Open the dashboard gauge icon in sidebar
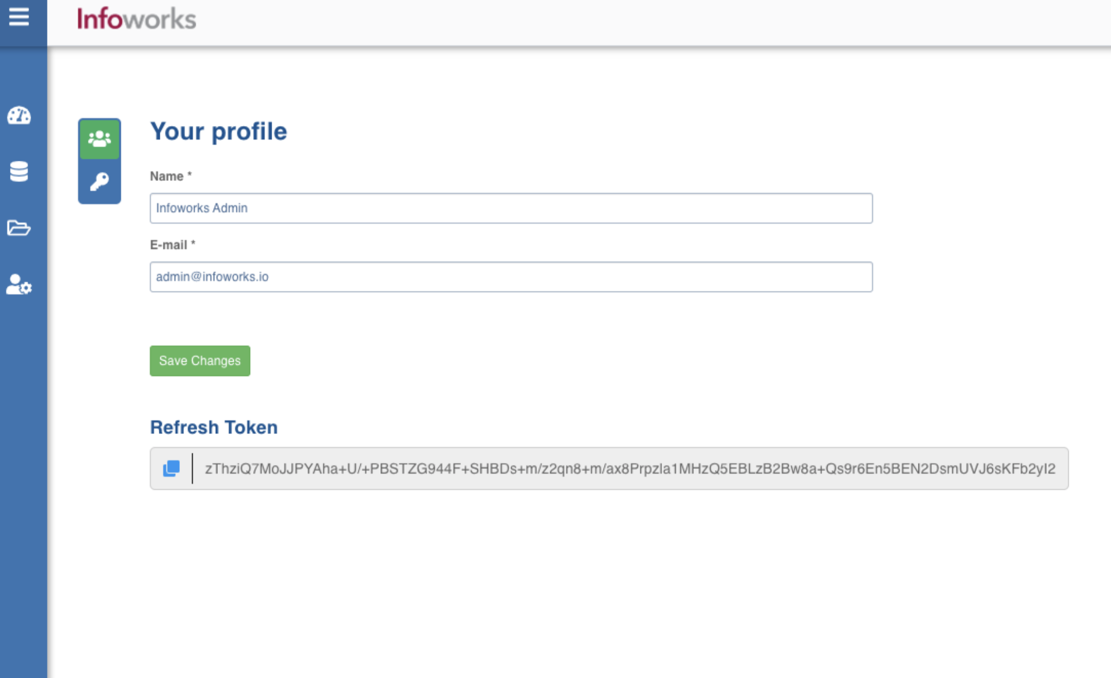 coord(19,115)
